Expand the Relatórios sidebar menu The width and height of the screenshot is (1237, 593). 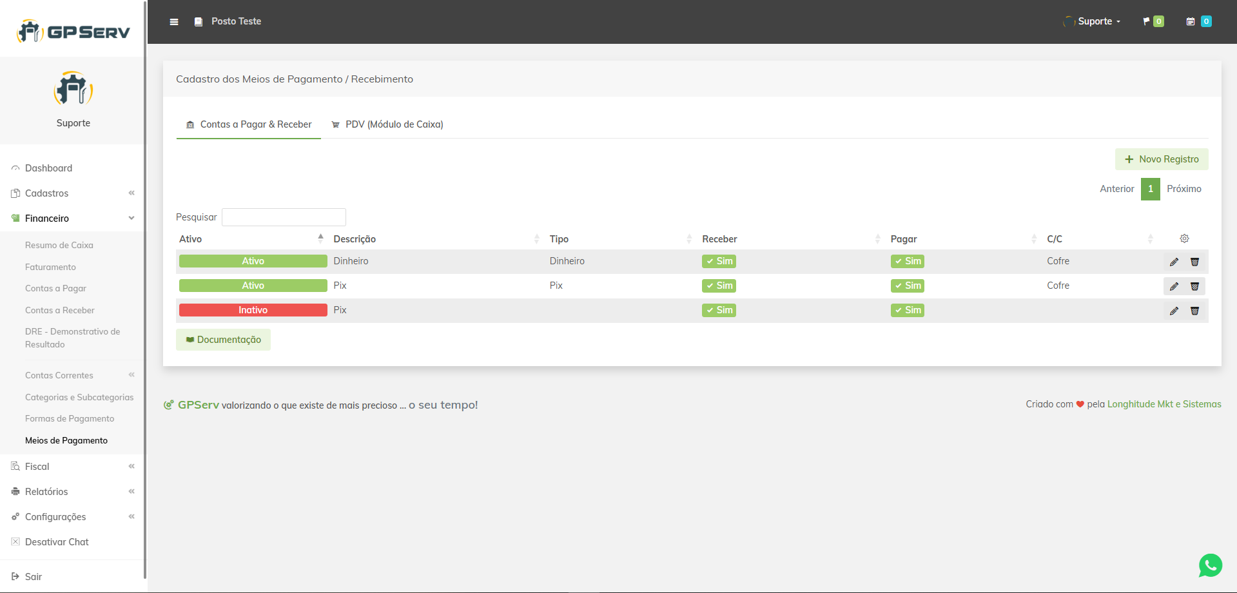point(46,492)
